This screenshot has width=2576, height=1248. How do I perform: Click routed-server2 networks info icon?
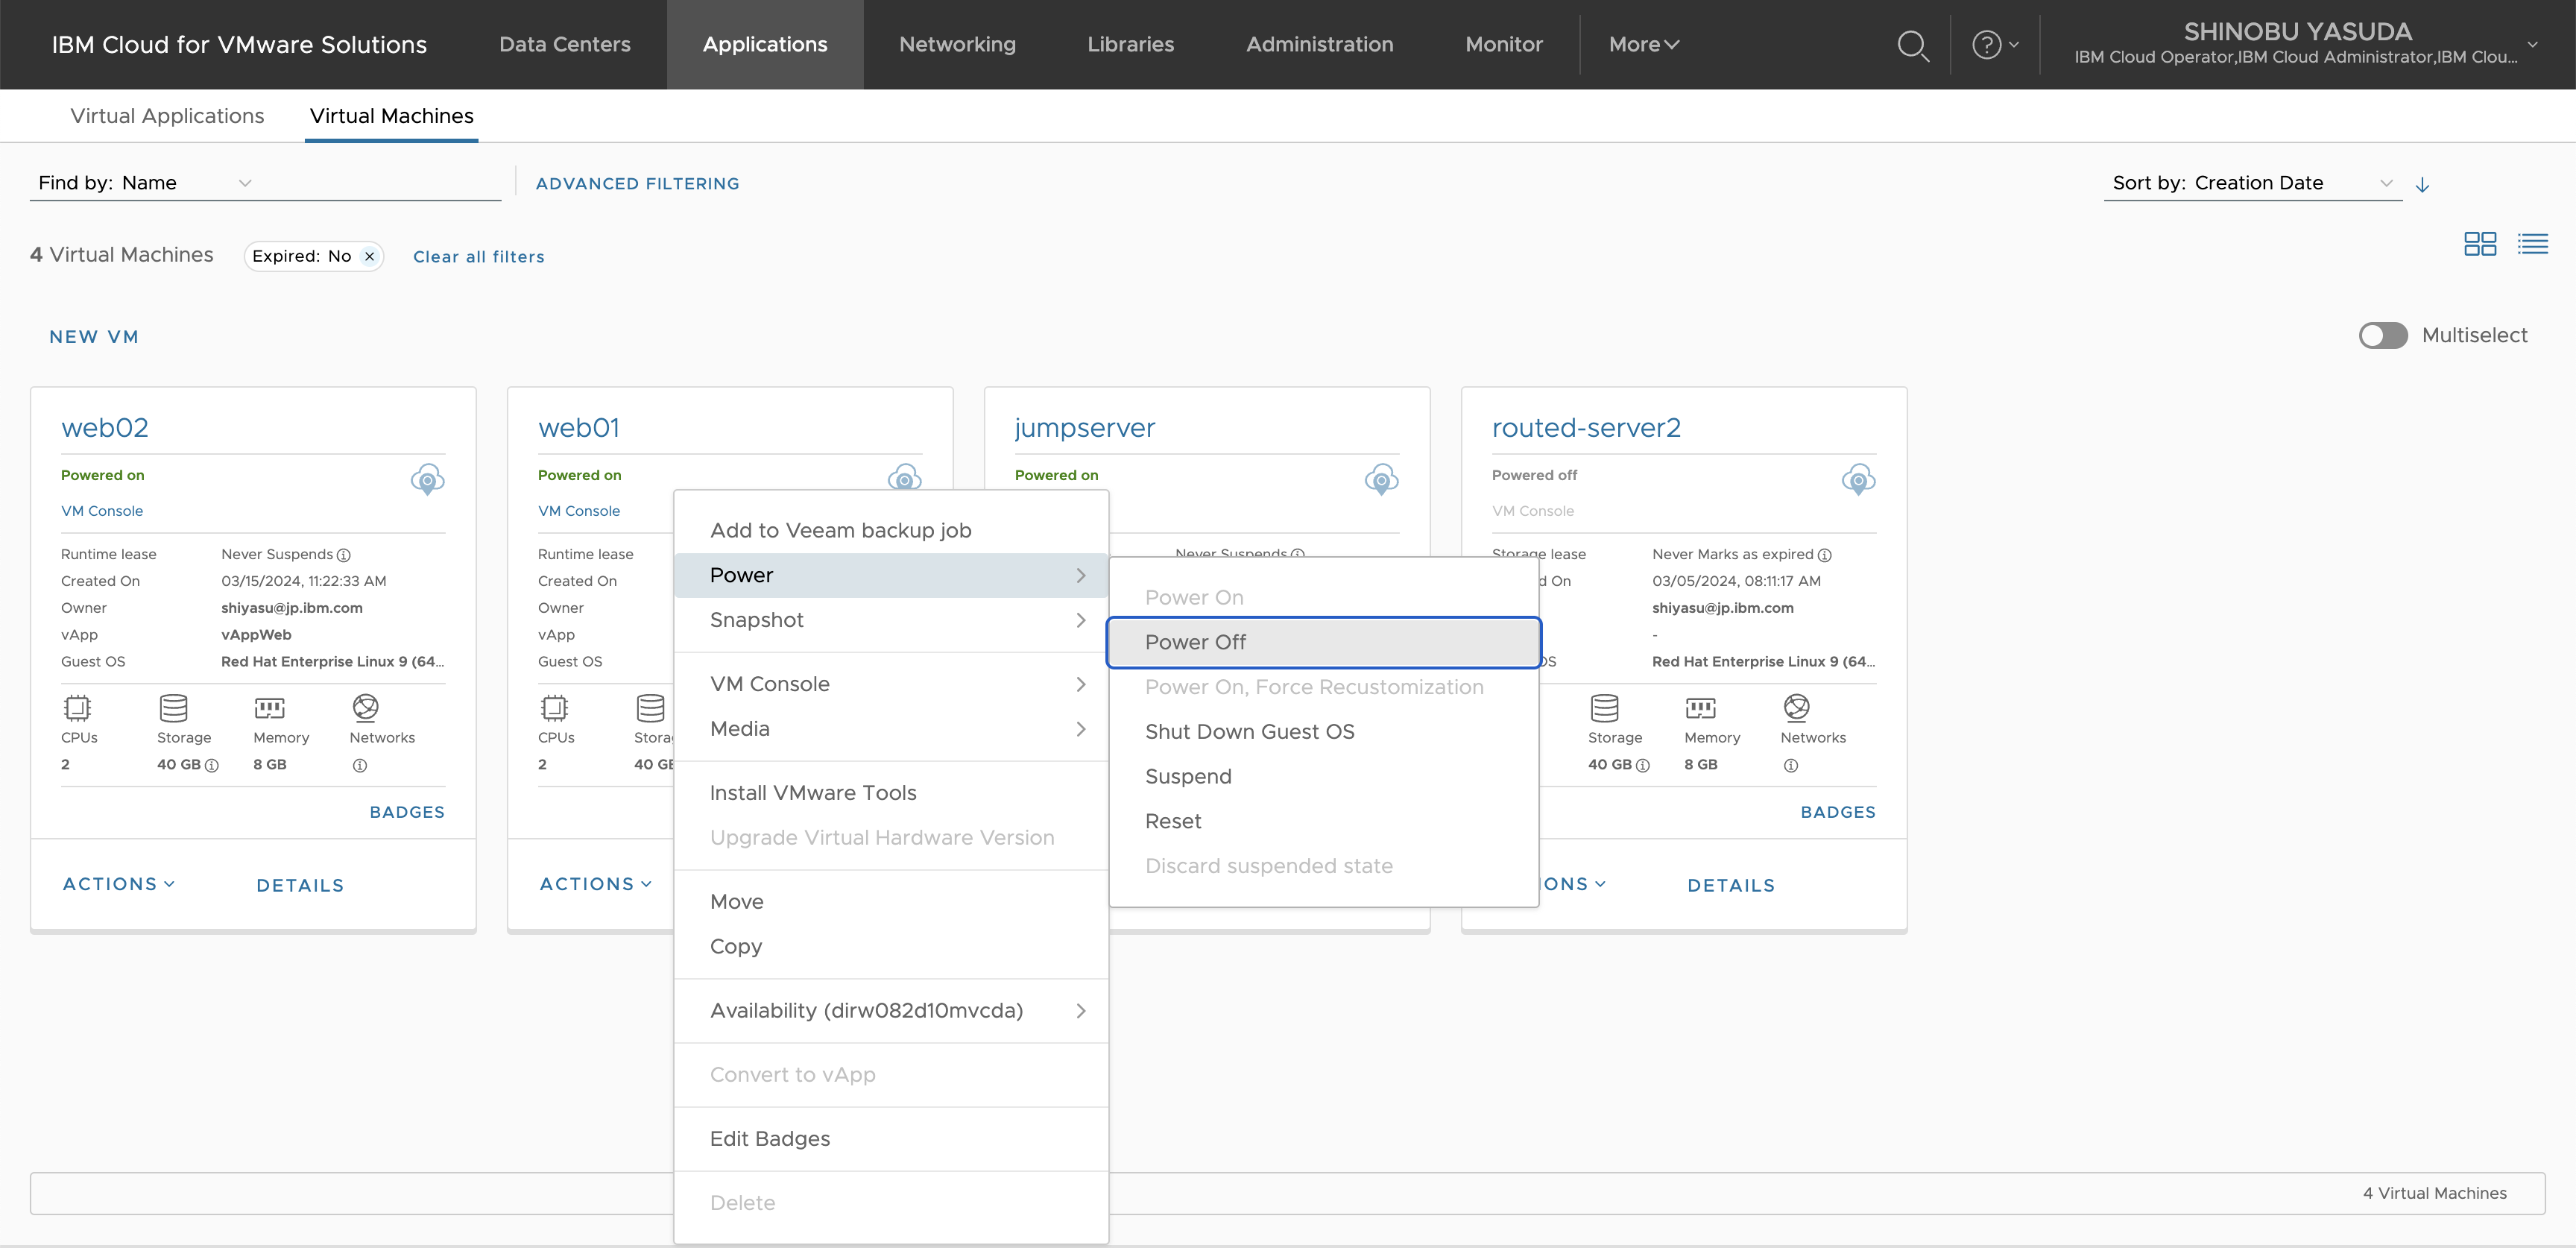[1791, 766]
